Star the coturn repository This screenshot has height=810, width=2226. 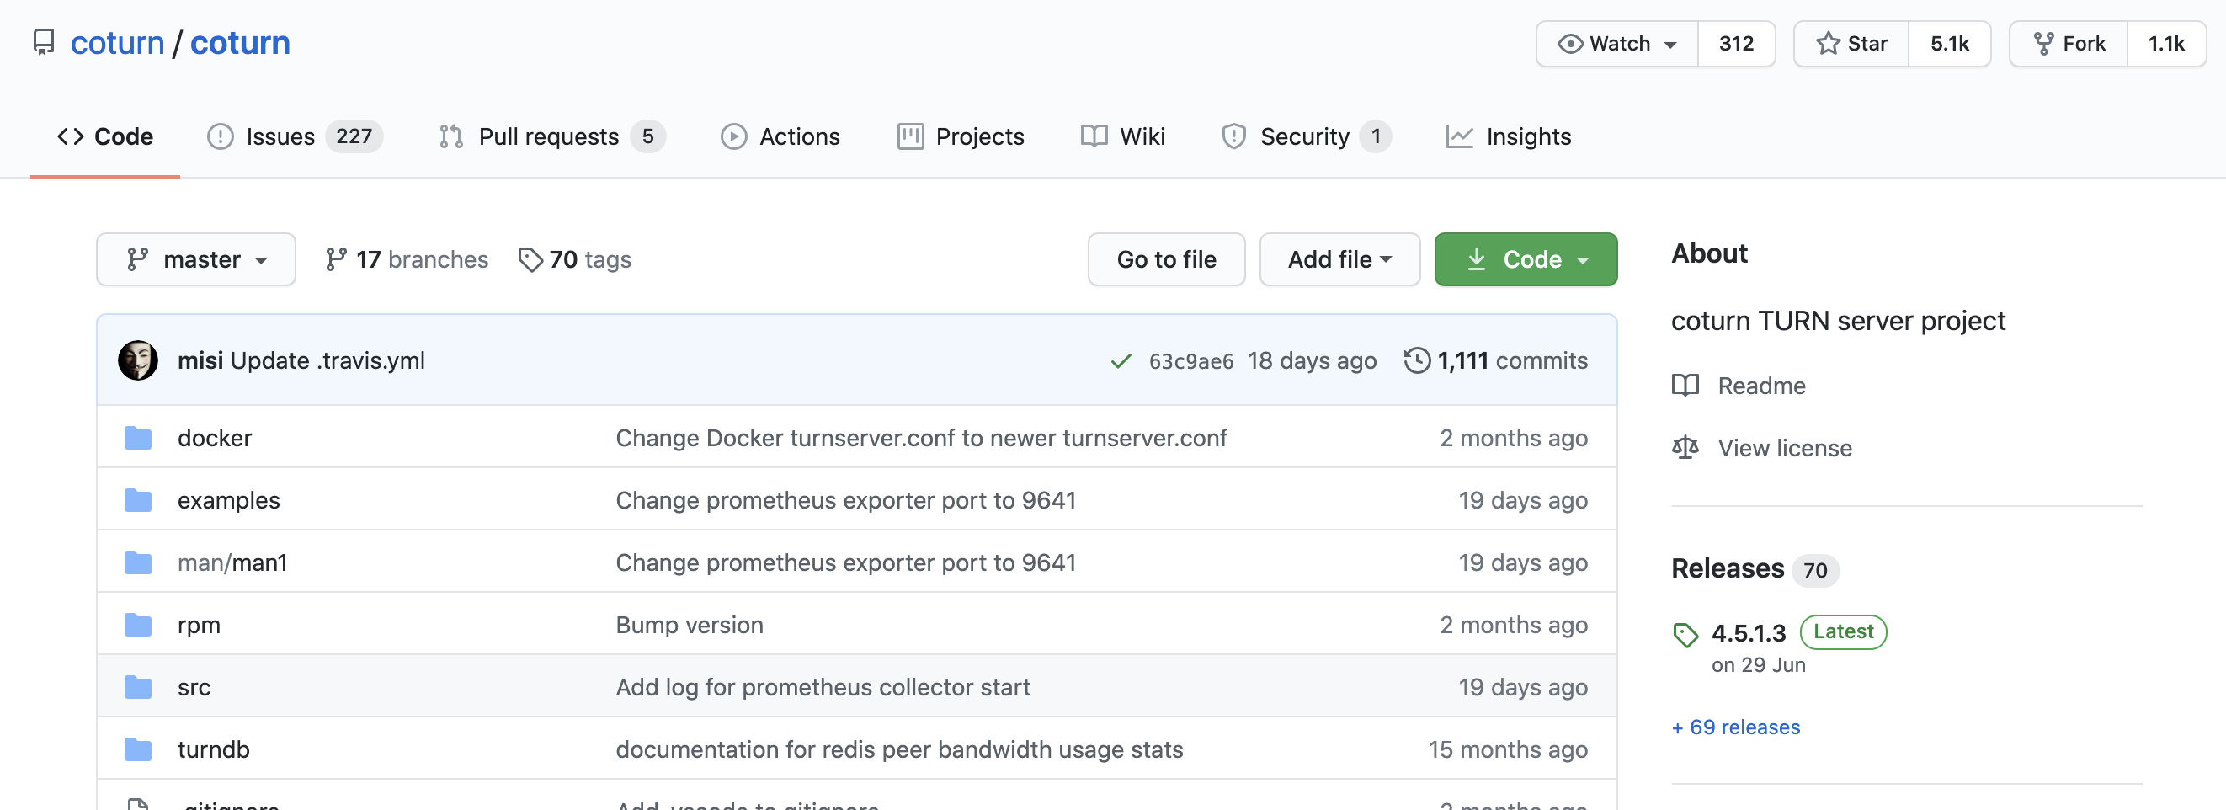coord(1851,43)
